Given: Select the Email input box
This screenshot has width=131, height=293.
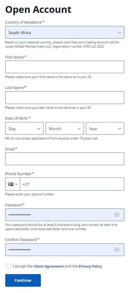Looking at the screenshot, I should (x=65, y=159).
